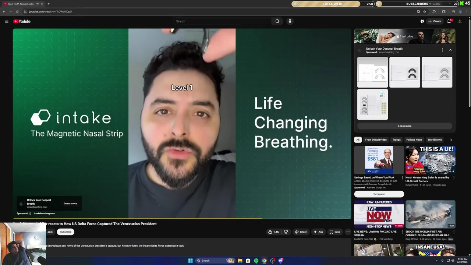Open Spotify from the taskbar

[256, 261]
